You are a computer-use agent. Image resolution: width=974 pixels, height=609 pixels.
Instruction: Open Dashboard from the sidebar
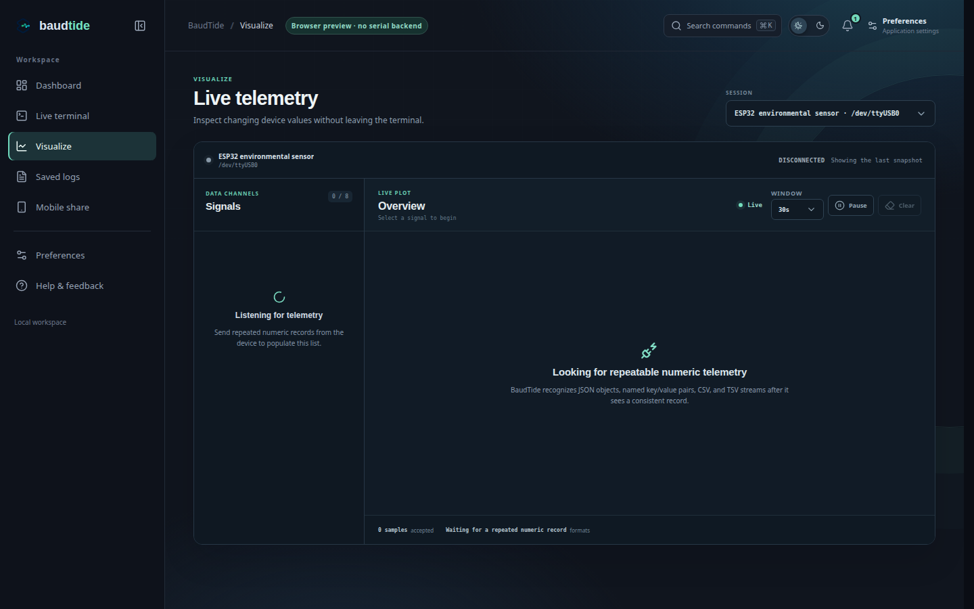click(x=83, y=85)
